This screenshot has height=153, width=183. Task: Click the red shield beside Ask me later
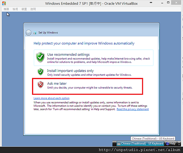coord(41,85)
